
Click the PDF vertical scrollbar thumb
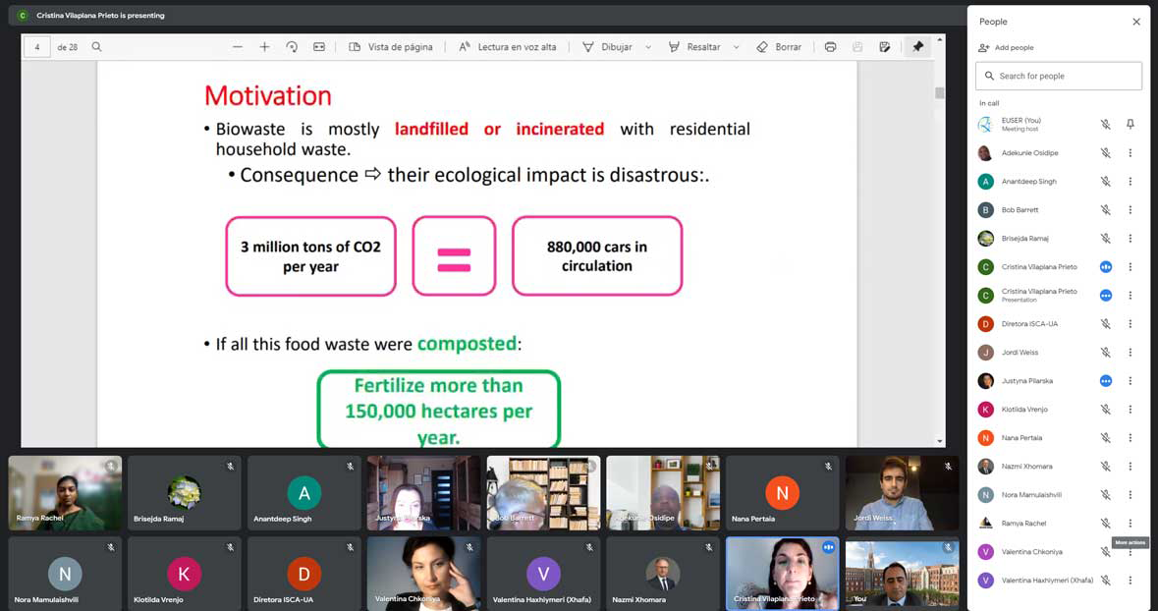point(940,93)
